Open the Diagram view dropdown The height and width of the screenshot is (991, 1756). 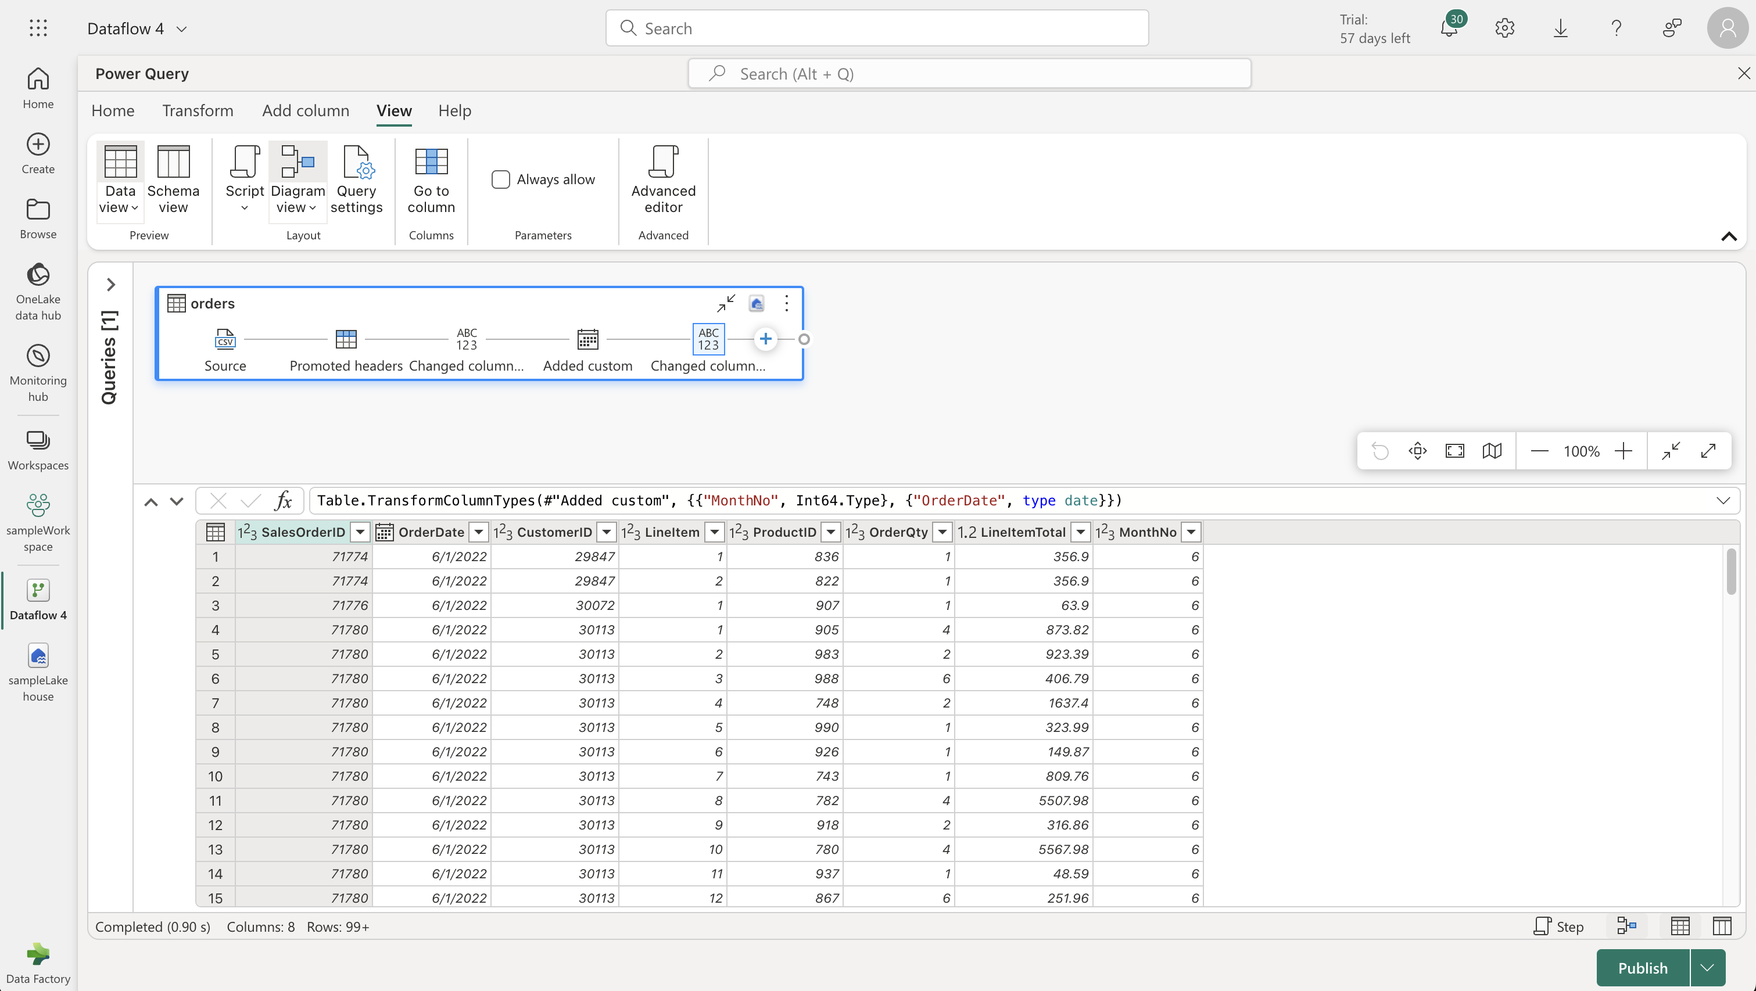pyautogui.click(x=312, y=208)
